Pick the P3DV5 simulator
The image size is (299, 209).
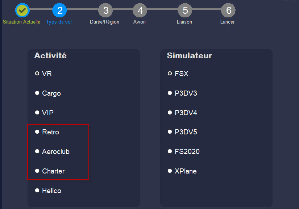182,132
